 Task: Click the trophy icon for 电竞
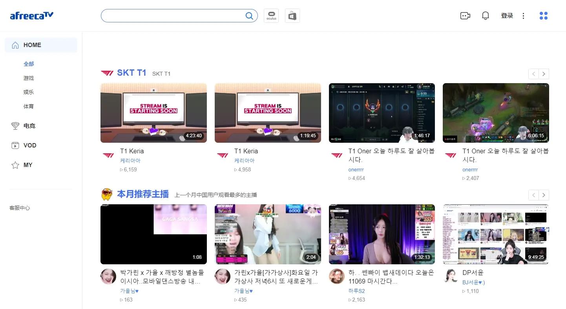click(x=15, y=126)
